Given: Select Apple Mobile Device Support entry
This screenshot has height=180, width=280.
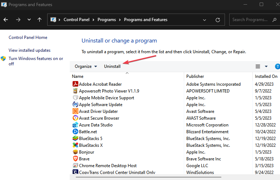Looking at the screenshot, I should click(107, 98).
